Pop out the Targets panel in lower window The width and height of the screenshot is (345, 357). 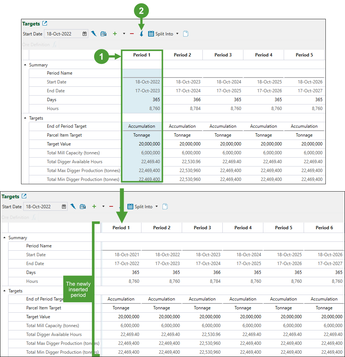[24, 196]
